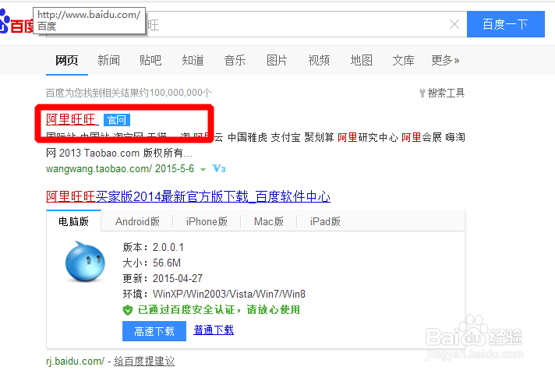
Task: Open 搜索工具 search tools
Action: point(442,93)
